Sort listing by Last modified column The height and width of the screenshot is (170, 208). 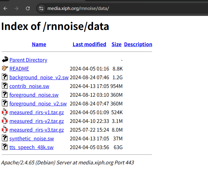pos(89,44)
